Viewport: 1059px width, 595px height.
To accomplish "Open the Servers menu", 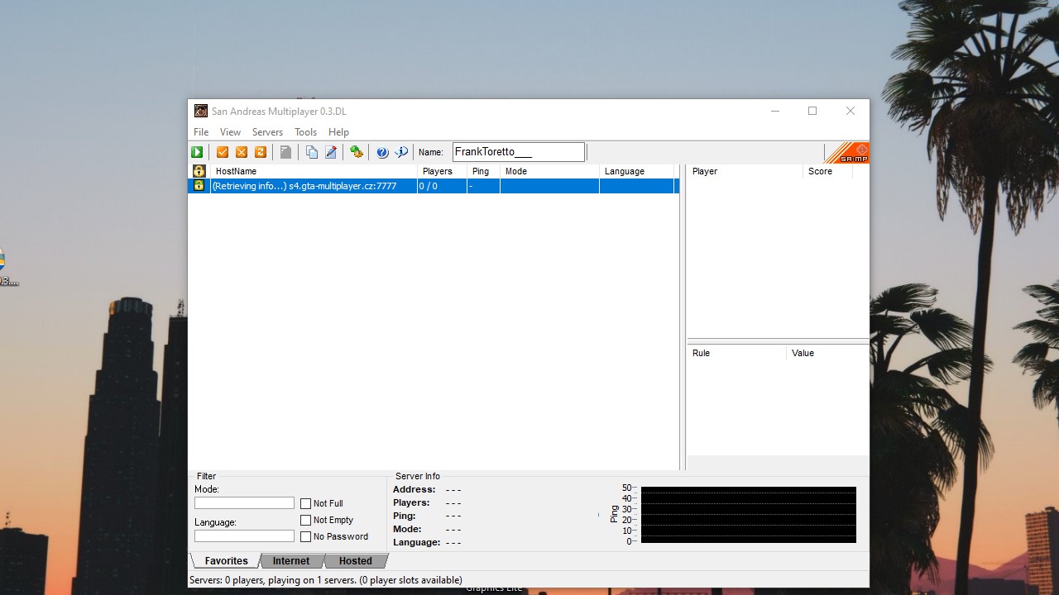I will (267, 132).
